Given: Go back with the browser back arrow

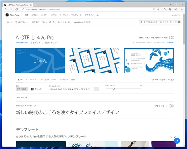Looking at the screenshot, I should (x=6, y=9).
